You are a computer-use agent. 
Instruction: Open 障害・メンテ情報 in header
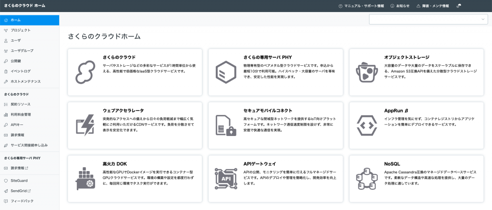[433, 6]
